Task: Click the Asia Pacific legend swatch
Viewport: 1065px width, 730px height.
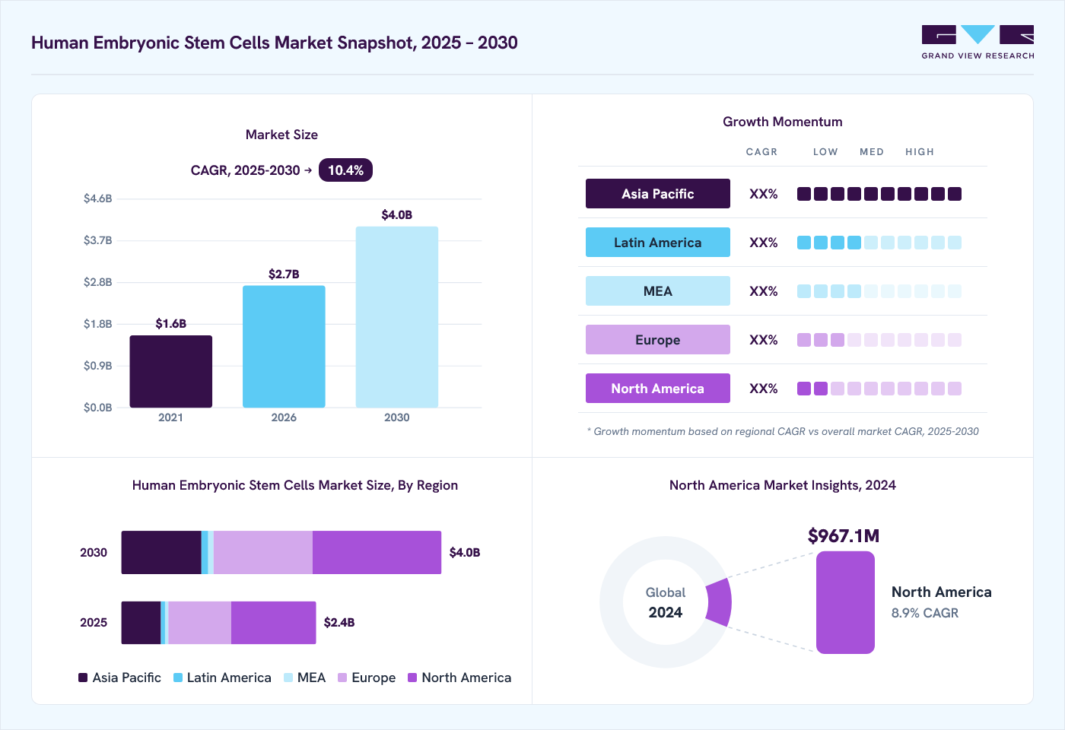Action: click(x=83, y=678)
